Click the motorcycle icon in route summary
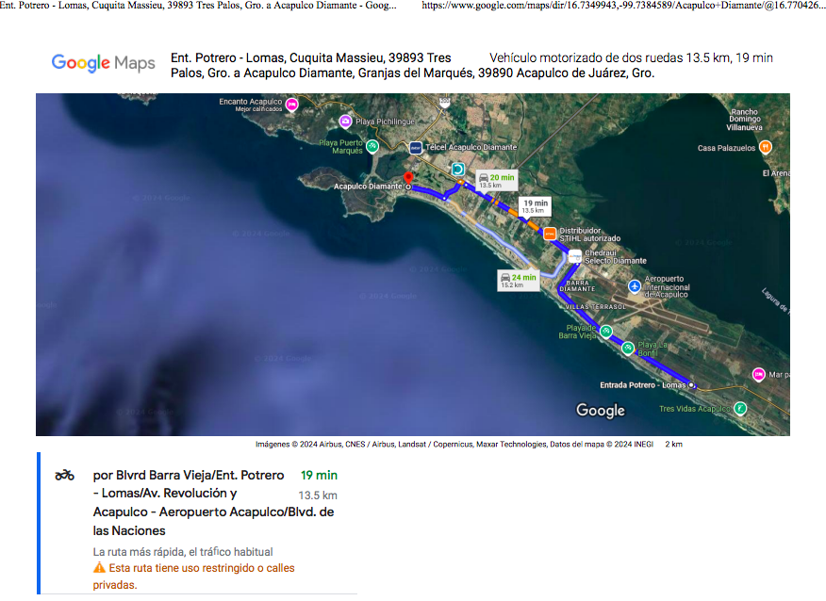The image size is (826, 601). (x=64, y=476)
